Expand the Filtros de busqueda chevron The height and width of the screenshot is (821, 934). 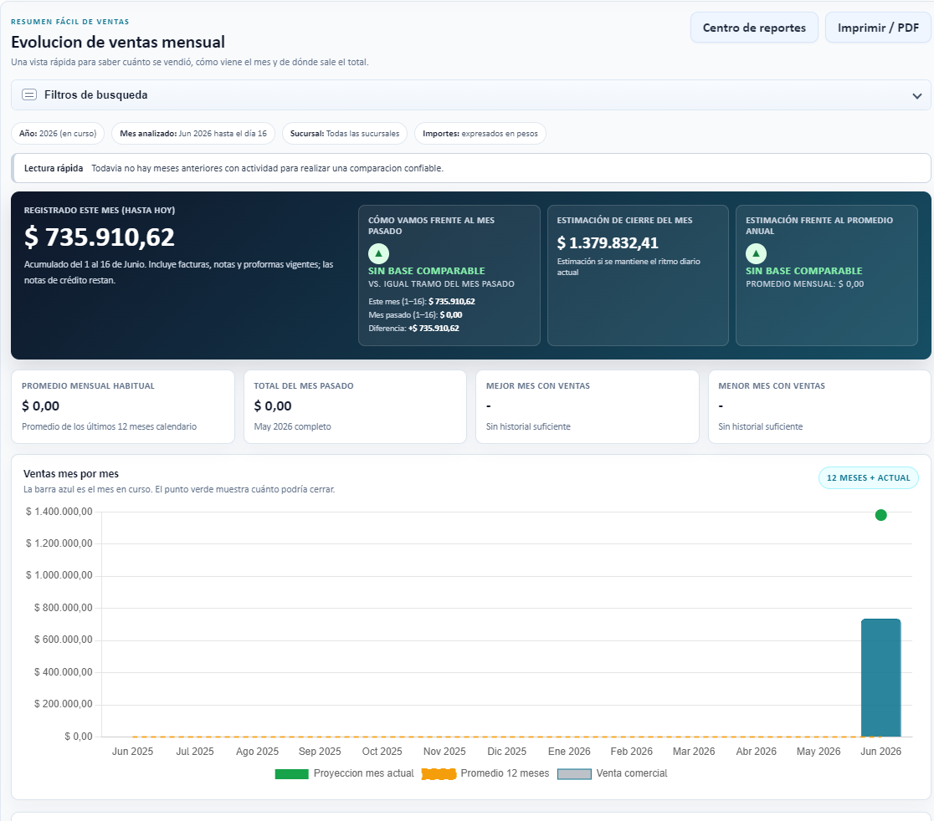pyautogui.click(x=916, y=96)
